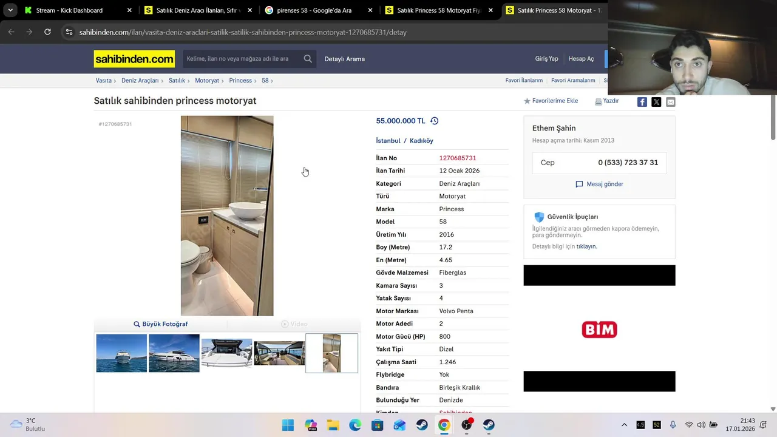Open the tab search dropdown arrow
This screenshot has height=437, width=777.
point(10,10)
